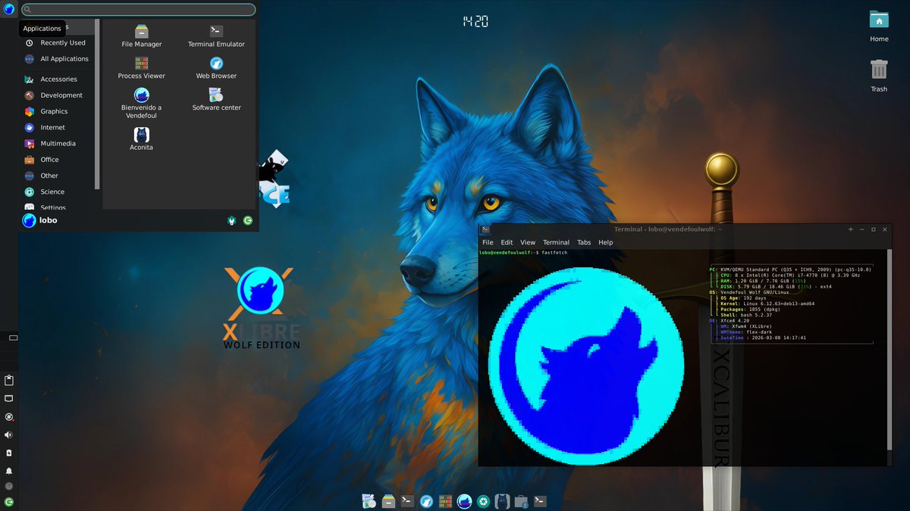Open the Internet category

pos(58,127)
